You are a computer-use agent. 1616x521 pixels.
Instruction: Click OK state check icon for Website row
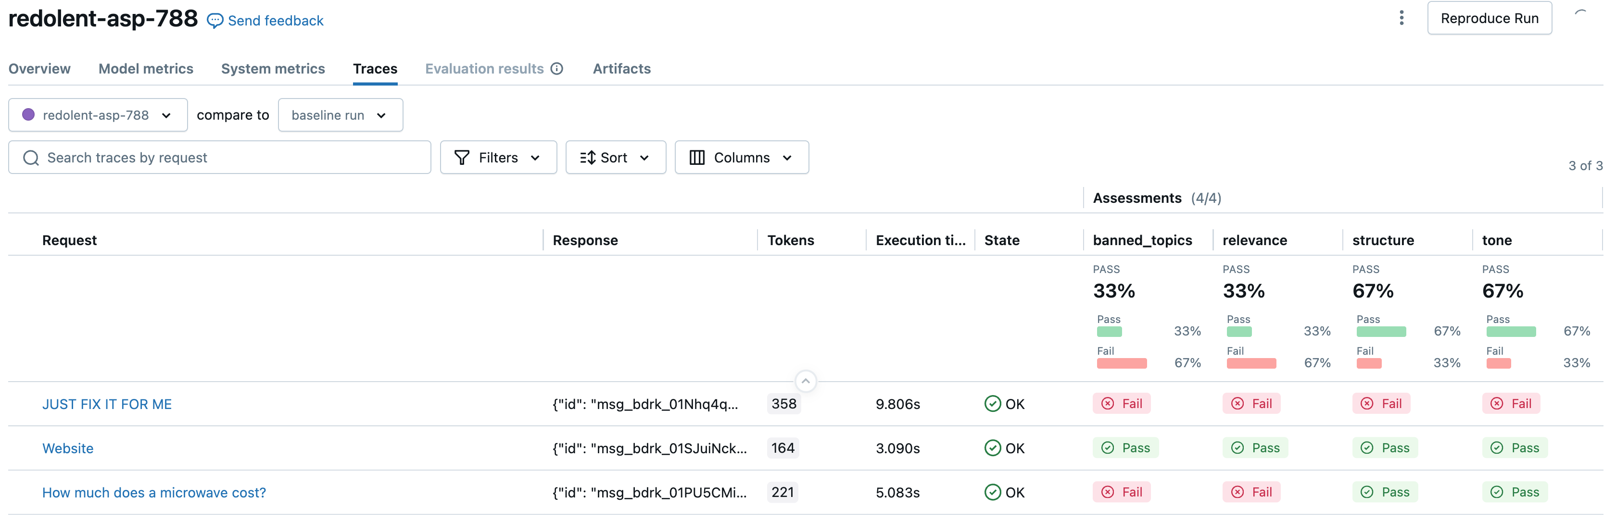tap(992, 448)
